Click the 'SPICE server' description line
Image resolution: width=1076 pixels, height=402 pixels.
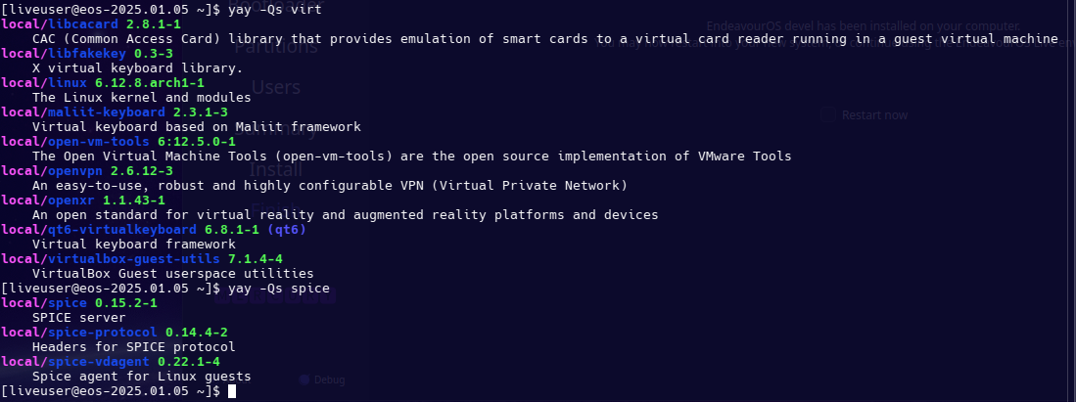click(79, 318)
